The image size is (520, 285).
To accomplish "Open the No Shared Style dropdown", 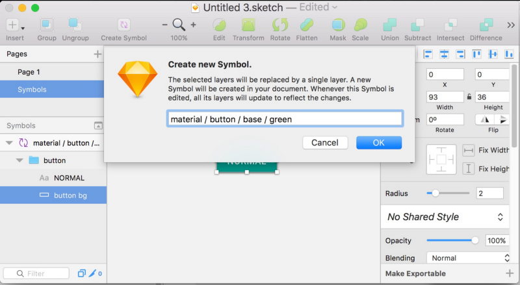I will pyautogui.click(x=446, y=217).
